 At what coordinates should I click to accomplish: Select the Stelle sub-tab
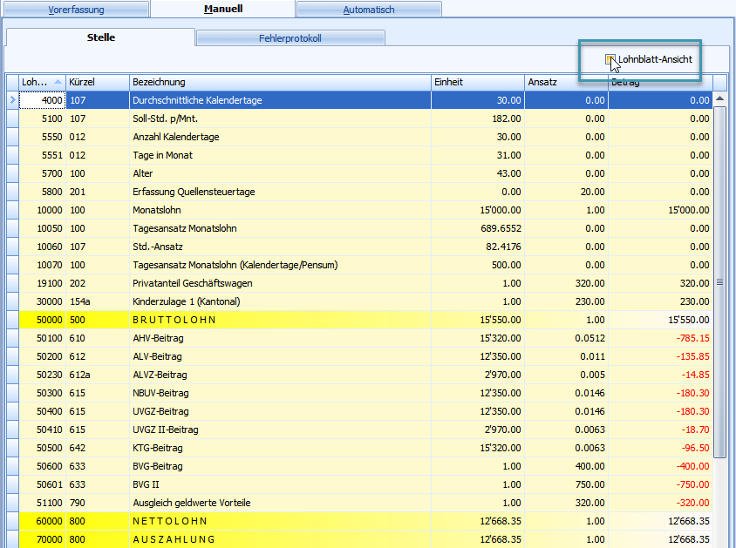(100, 37)
